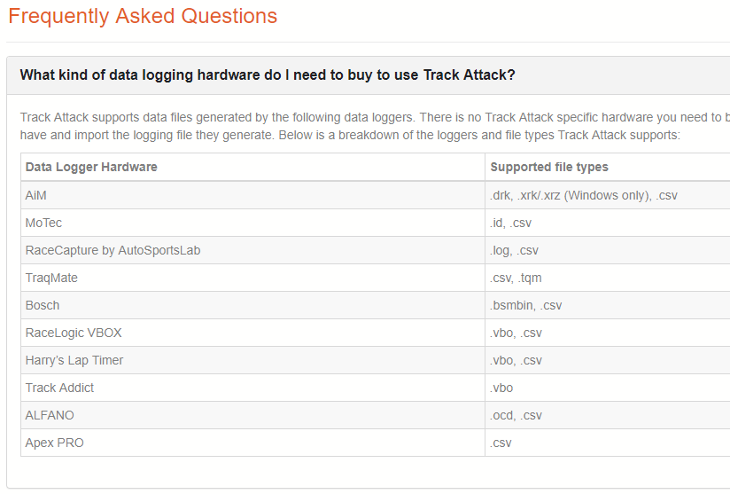730x494 pixels.
Task: Click the Apex PRO entry
Action: click(x=252, y=443)
